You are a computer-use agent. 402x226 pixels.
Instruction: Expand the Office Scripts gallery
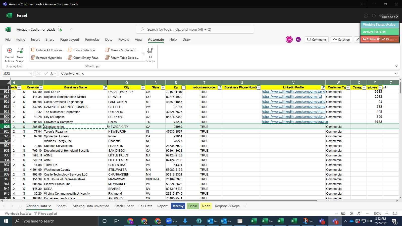pyautogui.click(x=143, y=54)
